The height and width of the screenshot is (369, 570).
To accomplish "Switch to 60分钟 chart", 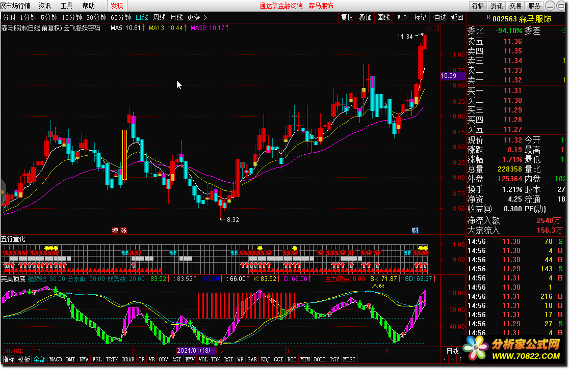I will pyautogui.click(x=121, y=17).
